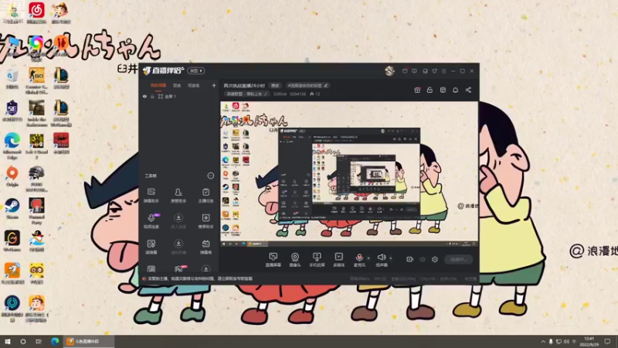618x348 pixels.
Task: Edit the #选择适合你的标签 tag
Action: 306,85
